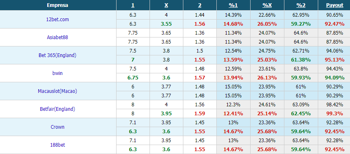Sort by the %X column header

coord(267,5)
